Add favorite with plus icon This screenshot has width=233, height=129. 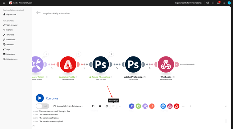pos(190,106)
